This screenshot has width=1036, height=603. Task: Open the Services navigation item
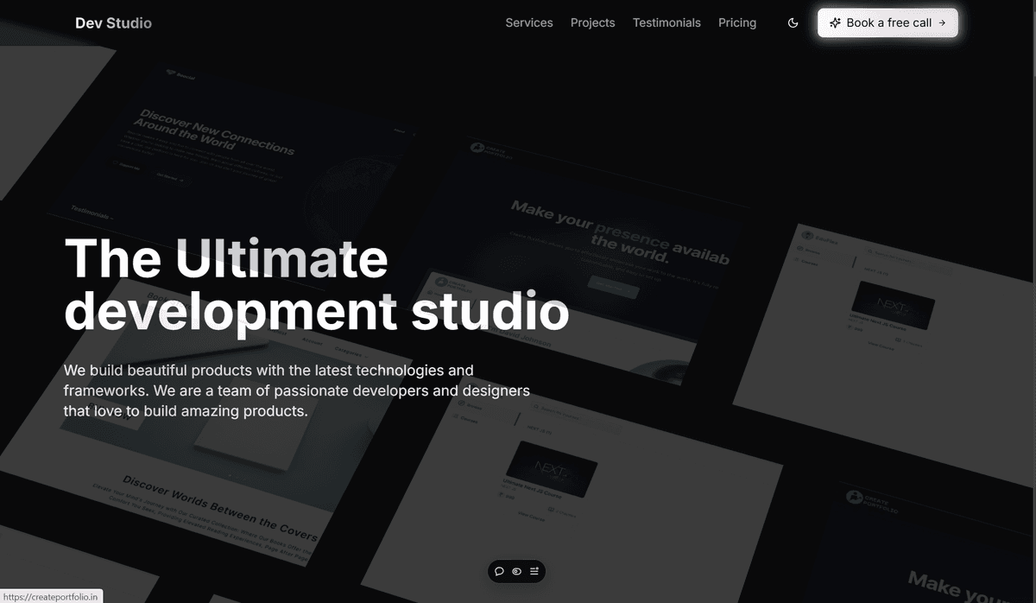[529, 22]
